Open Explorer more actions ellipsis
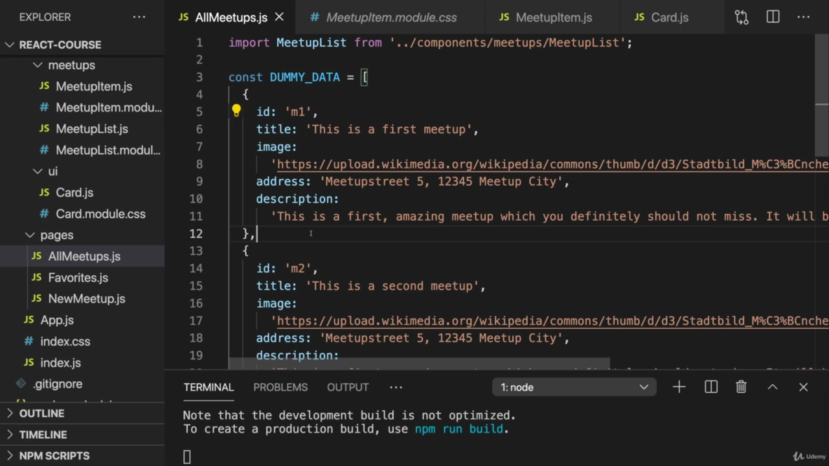Screen dimensions: 829x466 tap(139, 17)
